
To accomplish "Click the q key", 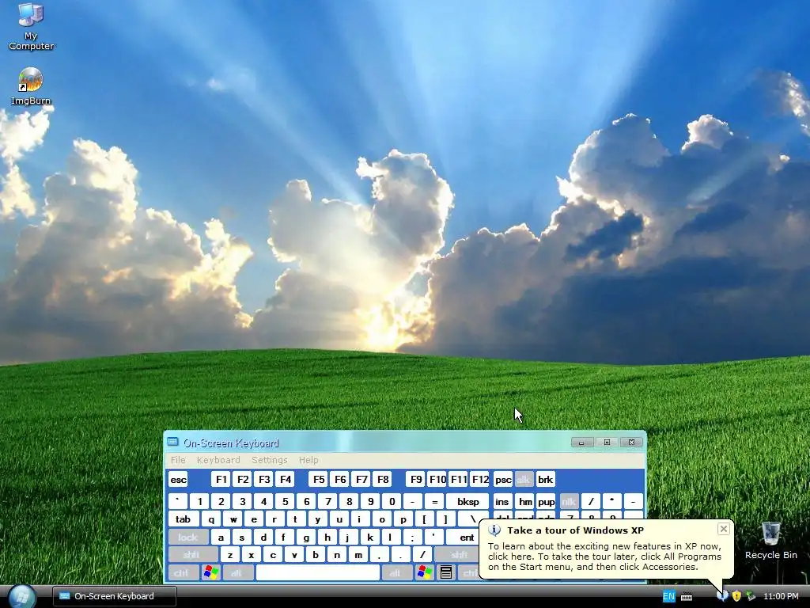I will [211, 519].
